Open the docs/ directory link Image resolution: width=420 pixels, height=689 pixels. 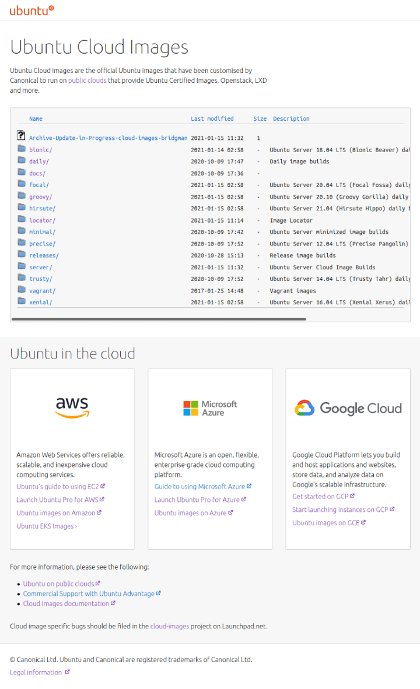(x=37, y=174)
